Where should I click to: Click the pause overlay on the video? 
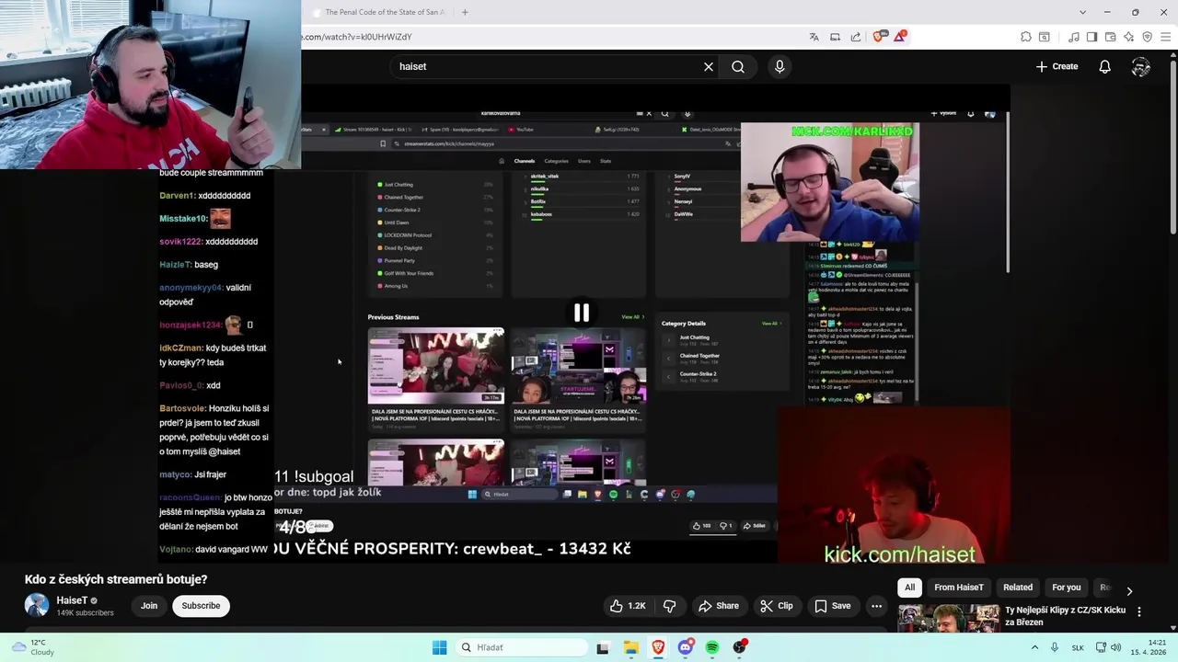point(582,314)
